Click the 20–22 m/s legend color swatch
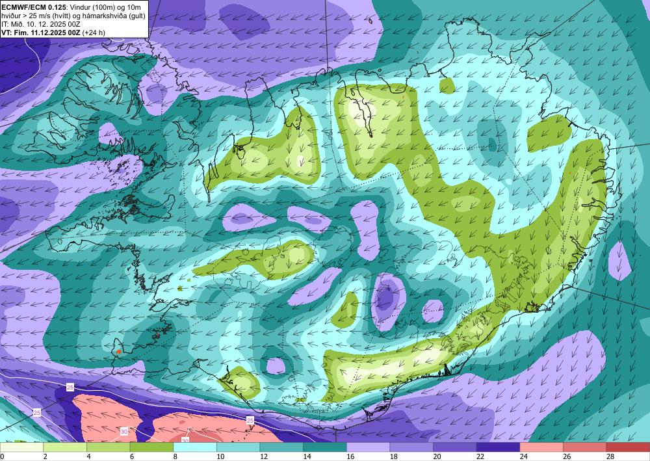 click(x=455, y=447)
